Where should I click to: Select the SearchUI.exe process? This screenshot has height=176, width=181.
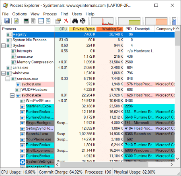(88, 134)
